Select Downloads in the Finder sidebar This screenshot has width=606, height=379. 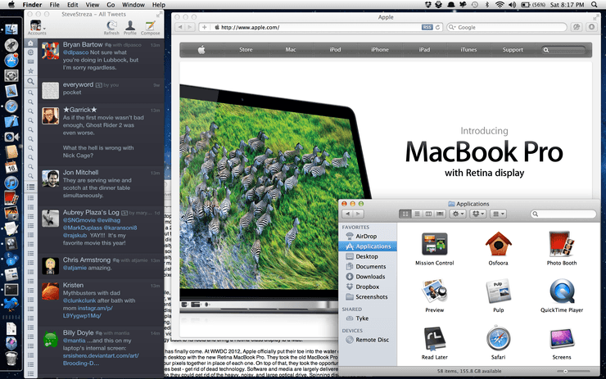[370, 277]
